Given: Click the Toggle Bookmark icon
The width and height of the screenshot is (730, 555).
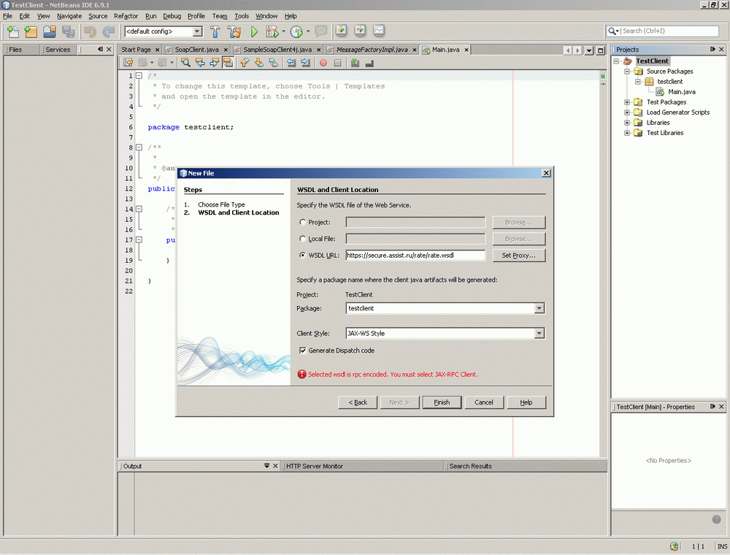Looking at the screenshot, I should [273, 62].
